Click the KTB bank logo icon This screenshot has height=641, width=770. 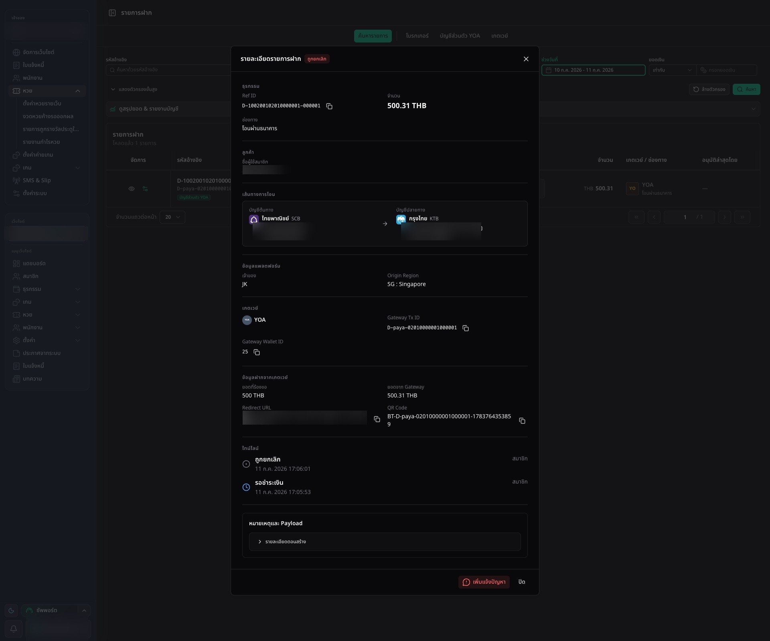coord(401,219)
